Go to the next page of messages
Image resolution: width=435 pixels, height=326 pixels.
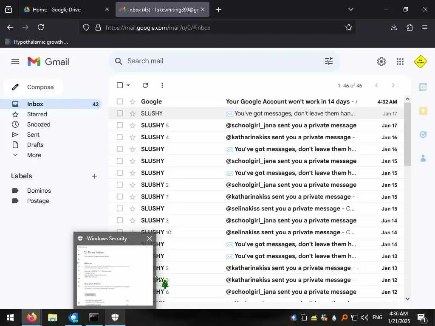(393, 85)
